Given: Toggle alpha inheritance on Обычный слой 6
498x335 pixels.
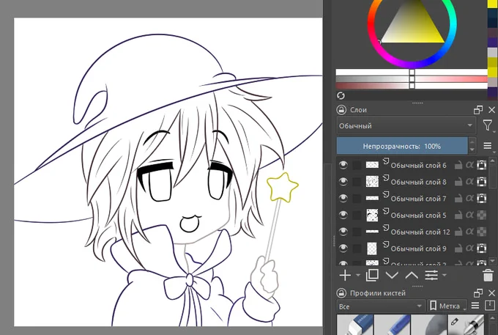Looking at the screenshot, I should (469, 165).
